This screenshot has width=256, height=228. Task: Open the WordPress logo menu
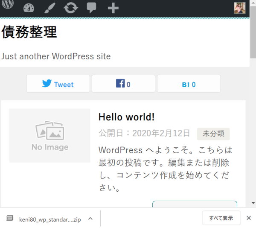coord(8,6)
